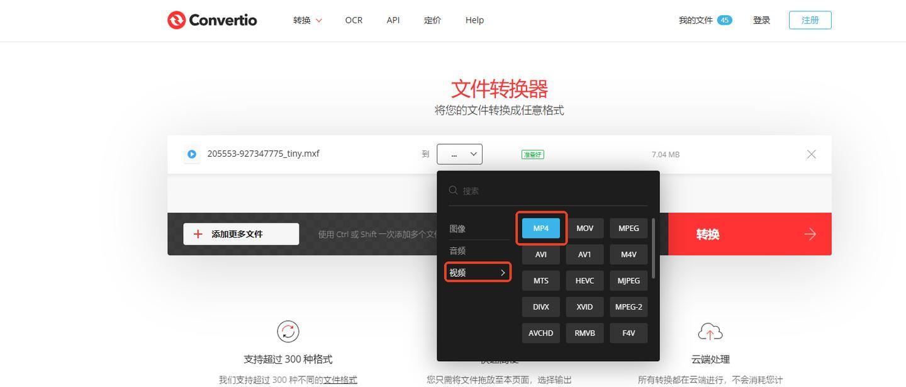Click the Convertio logo icon
This screenshot has width=906, height=387.
coord(177,20)
